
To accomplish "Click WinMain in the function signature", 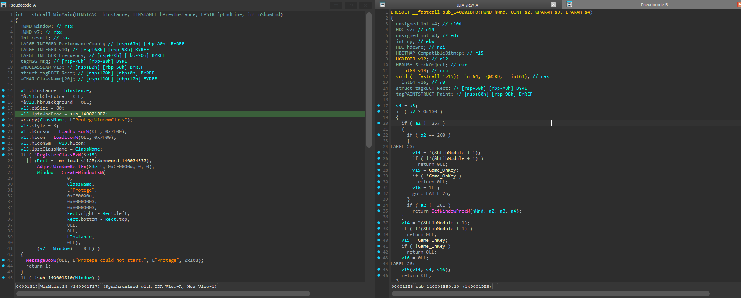I will pyautogui.click(x=63, y=14).
